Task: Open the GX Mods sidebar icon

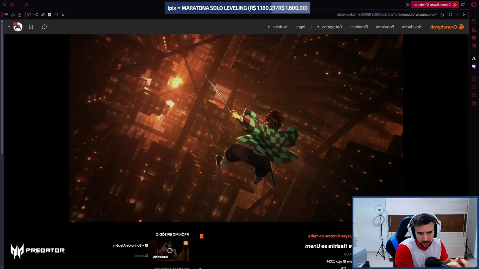Action: [474, 46]
